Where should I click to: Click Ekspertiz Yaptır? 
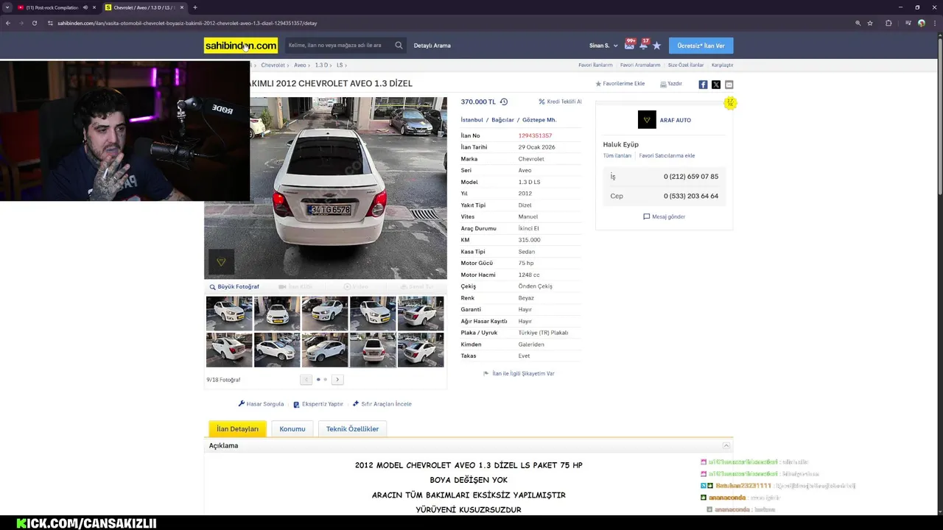coord(318,404)
